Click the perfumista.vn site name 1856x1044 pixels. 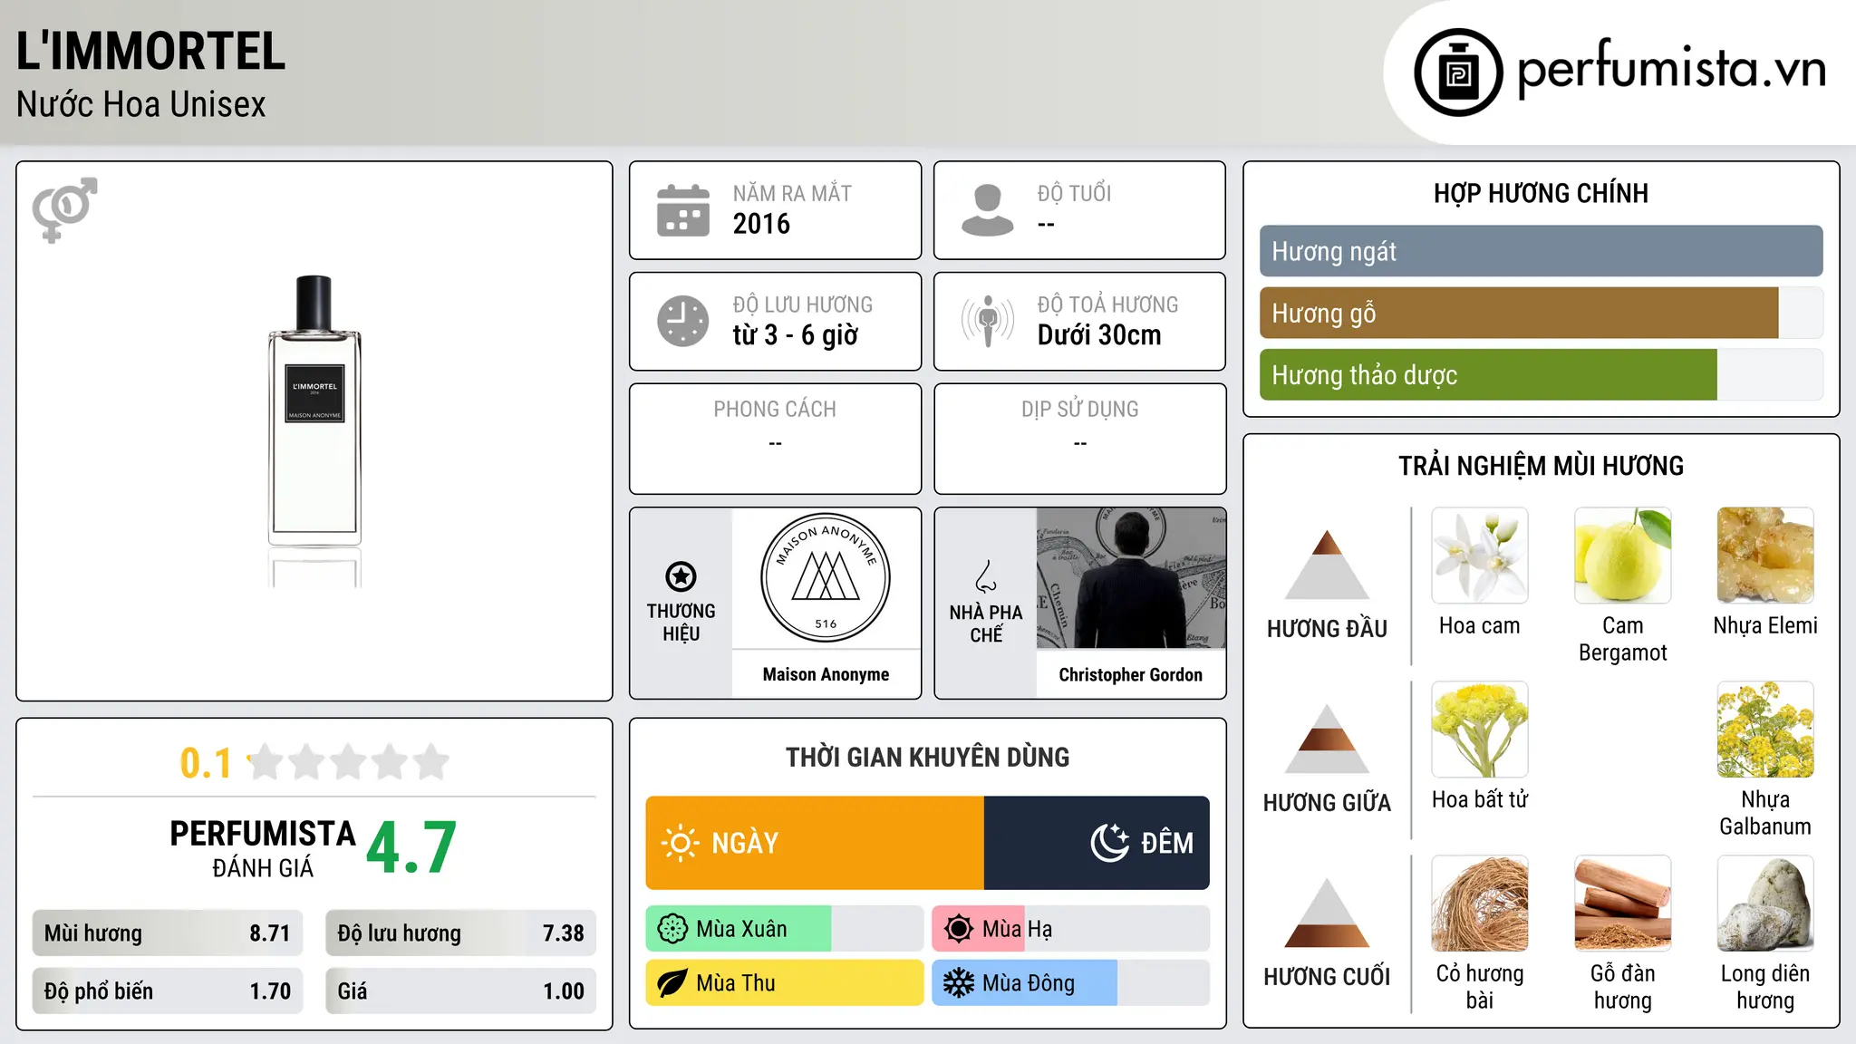(x=1671, y=71)
